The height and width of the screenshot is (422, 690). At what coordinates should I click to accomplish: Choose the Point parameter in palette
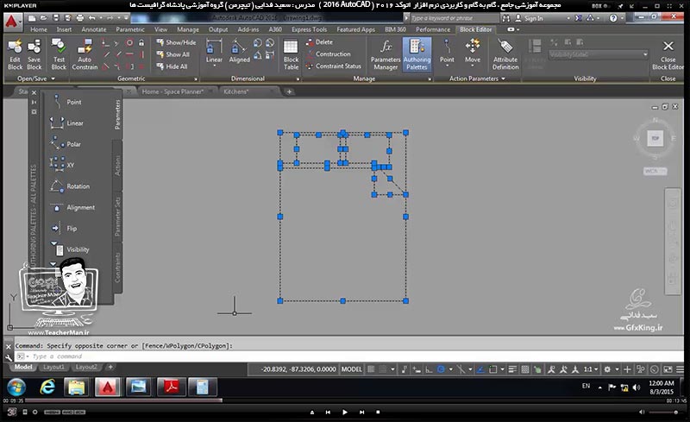(x=66, y=102)
